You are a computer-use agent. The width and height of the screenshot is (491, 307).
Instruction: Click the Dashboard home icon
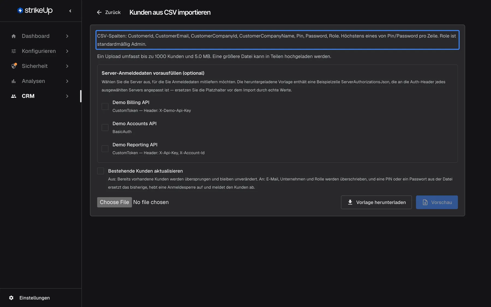coord(14,36)
